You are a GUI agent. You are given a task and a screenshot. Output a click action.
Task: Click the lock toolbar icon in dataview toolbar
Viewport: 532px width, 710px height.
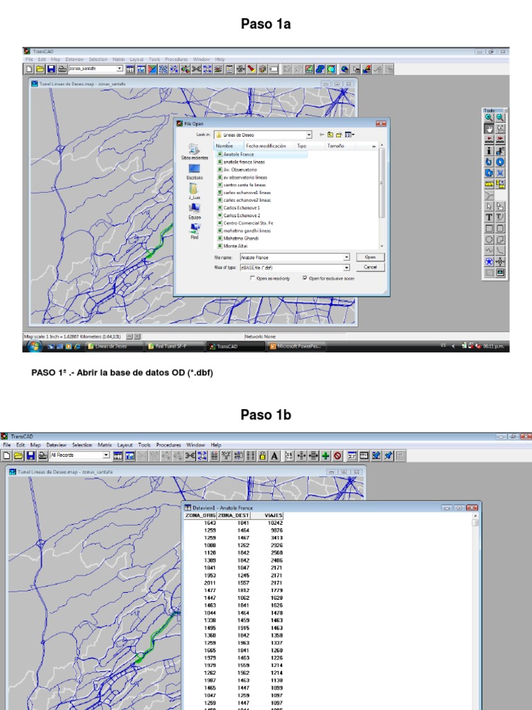pyautogui.click(x=263, y=456)
